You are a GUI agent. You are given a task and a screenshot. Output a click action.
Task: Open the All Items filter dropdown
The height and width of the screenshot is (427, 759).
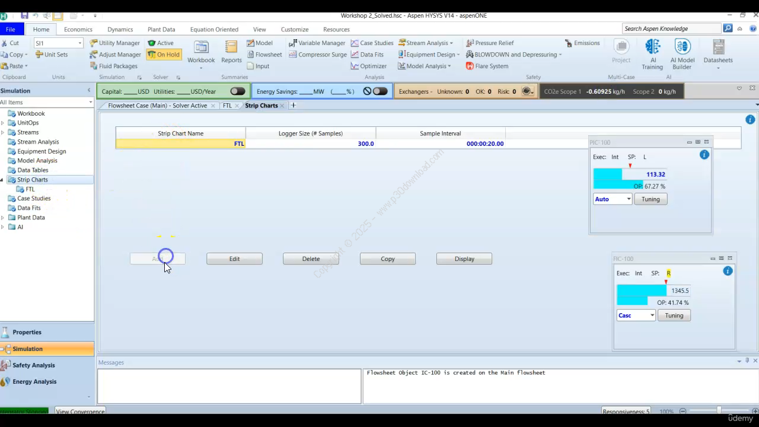(90, 103)
